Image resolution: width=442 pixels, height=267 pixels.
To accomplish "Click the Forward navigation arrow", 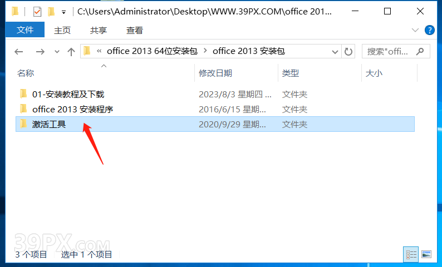I will pyautogui.click(x=40, y=52).
